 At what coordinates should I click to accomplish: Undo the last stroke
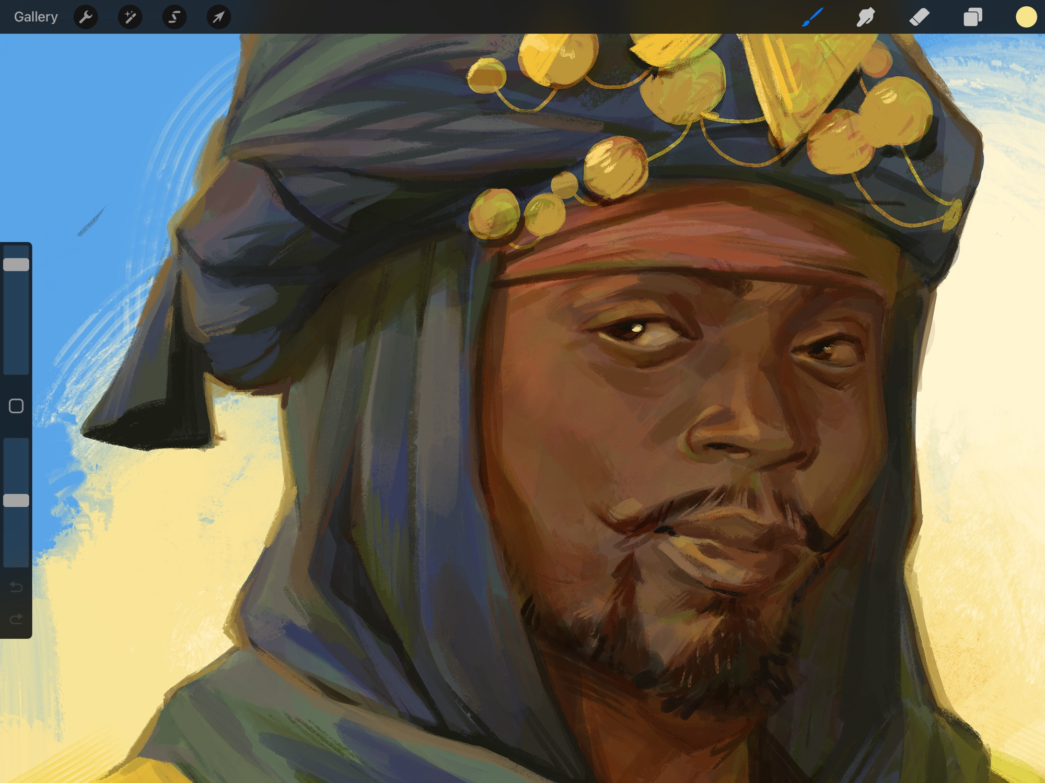click(x=16, y=587)
